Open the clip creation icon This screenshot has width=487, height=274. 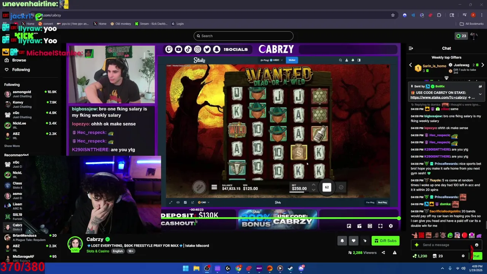(359, 226)
